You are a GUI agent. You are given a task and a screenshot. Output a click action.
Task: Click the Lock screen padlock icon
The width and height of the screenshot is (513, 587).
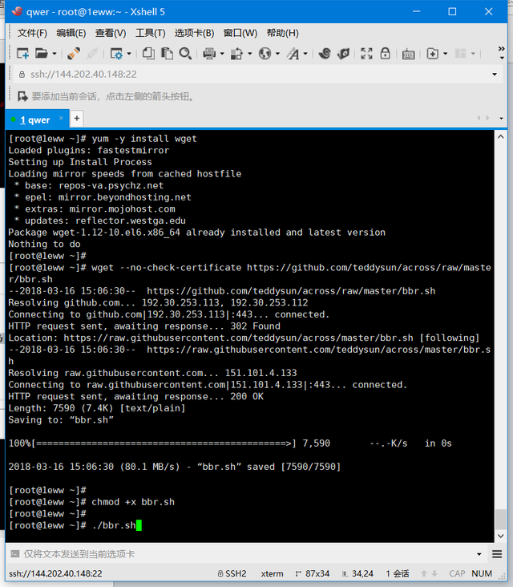click(385, 54)
